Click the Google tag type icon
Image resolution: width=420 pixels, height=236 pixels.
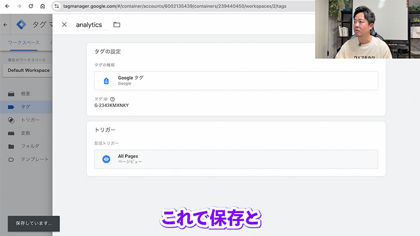[107, 81]
